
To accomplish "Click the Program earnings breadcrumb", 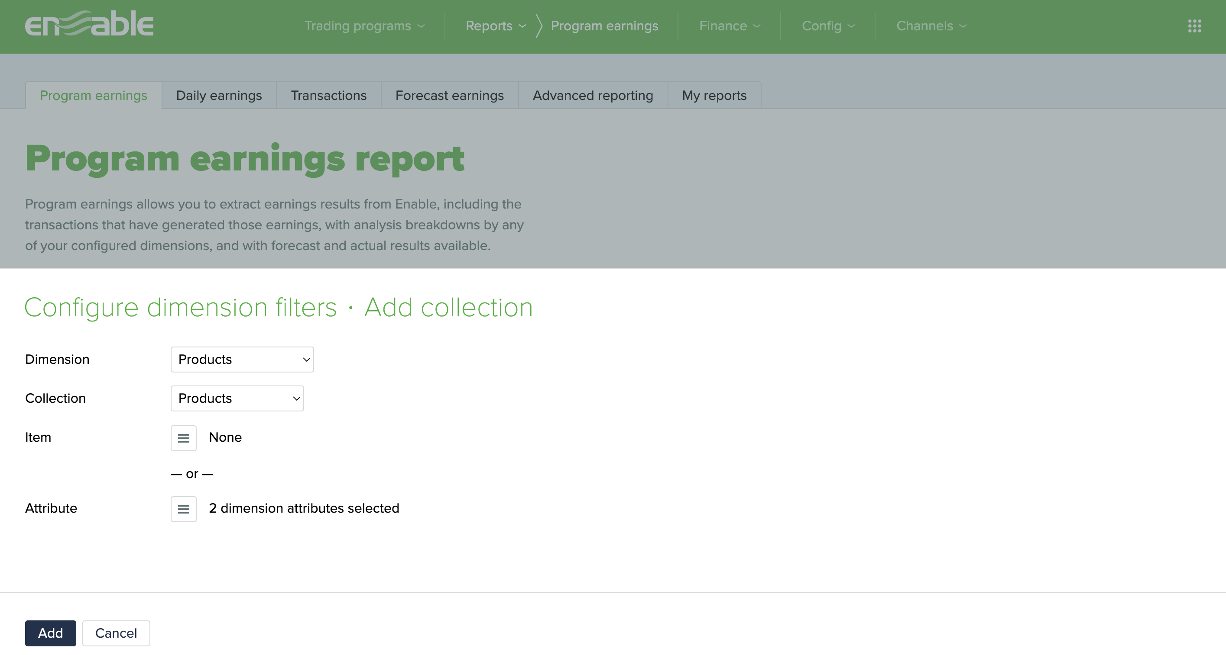I will [x=604, y=26].
